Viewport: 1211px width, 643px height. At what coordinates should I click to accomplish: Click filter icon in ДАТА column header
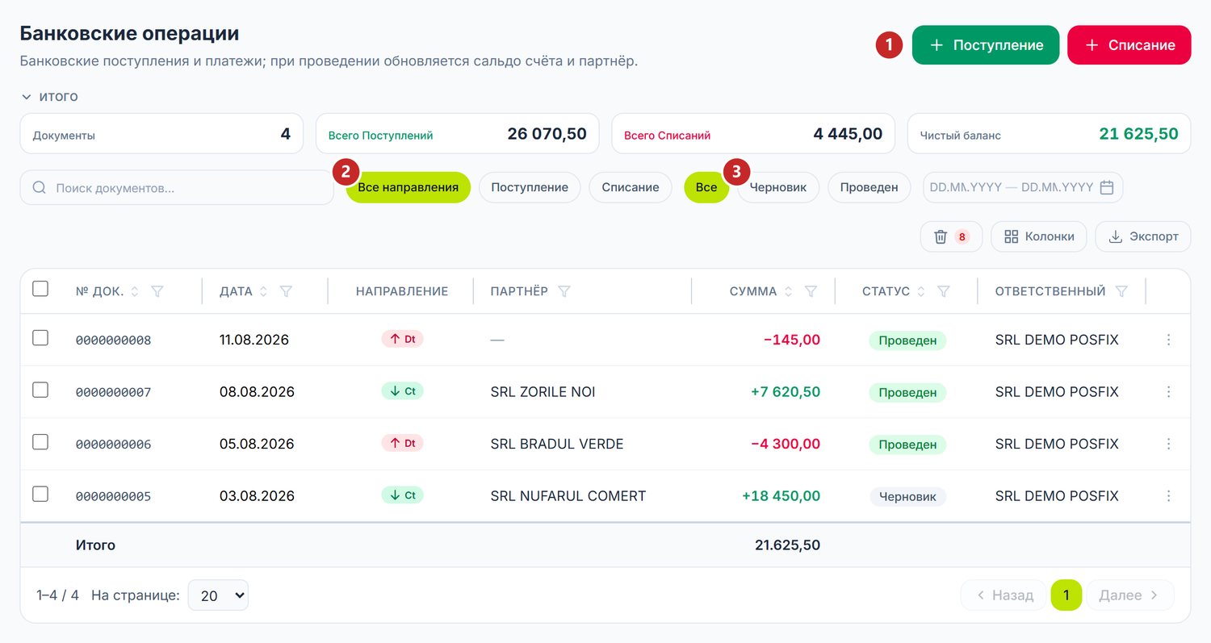click(x=286, y=291)
